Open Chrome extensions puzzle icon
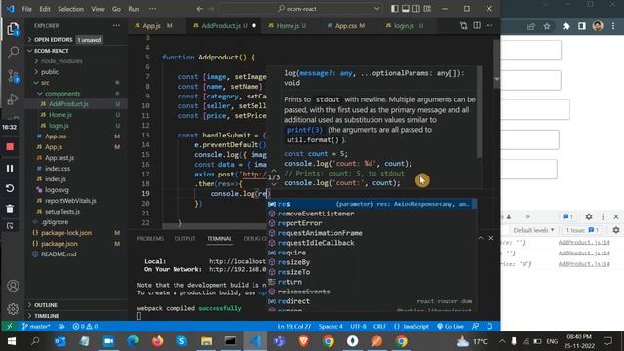Viewport: 624px width, 351px height. [x=565, y=26]
